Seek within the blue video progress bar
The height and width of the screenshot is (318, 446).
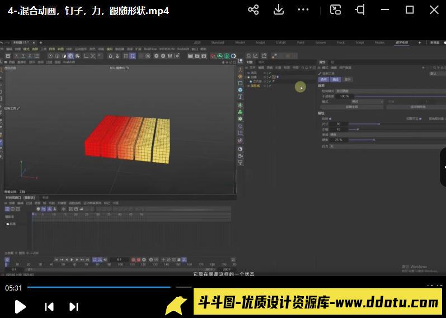coord(99,287)
